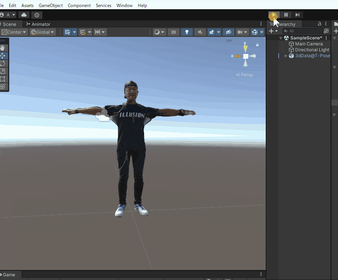Click the y-axis cone of orientation gizmo

pos(245,48)
